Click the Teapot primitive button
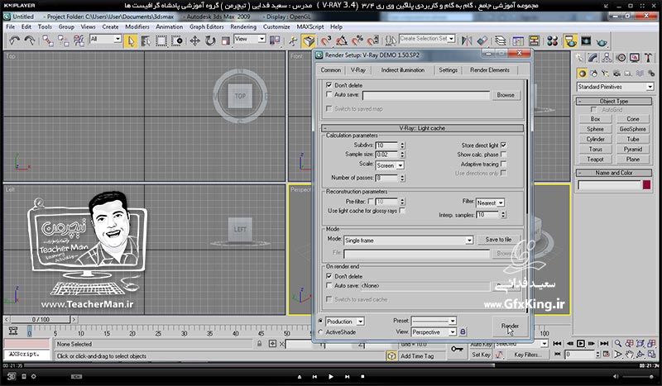This screenshot has width=662, height=386. point(595,160)
